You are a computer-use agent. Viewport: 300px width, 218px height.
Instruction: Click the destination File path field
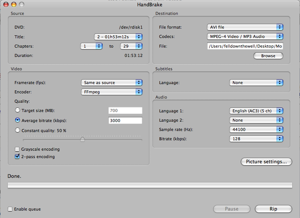click(x=245, y=46)
